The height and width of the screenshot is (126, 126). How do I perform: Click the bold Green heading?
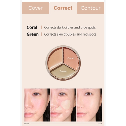(33, 34)
